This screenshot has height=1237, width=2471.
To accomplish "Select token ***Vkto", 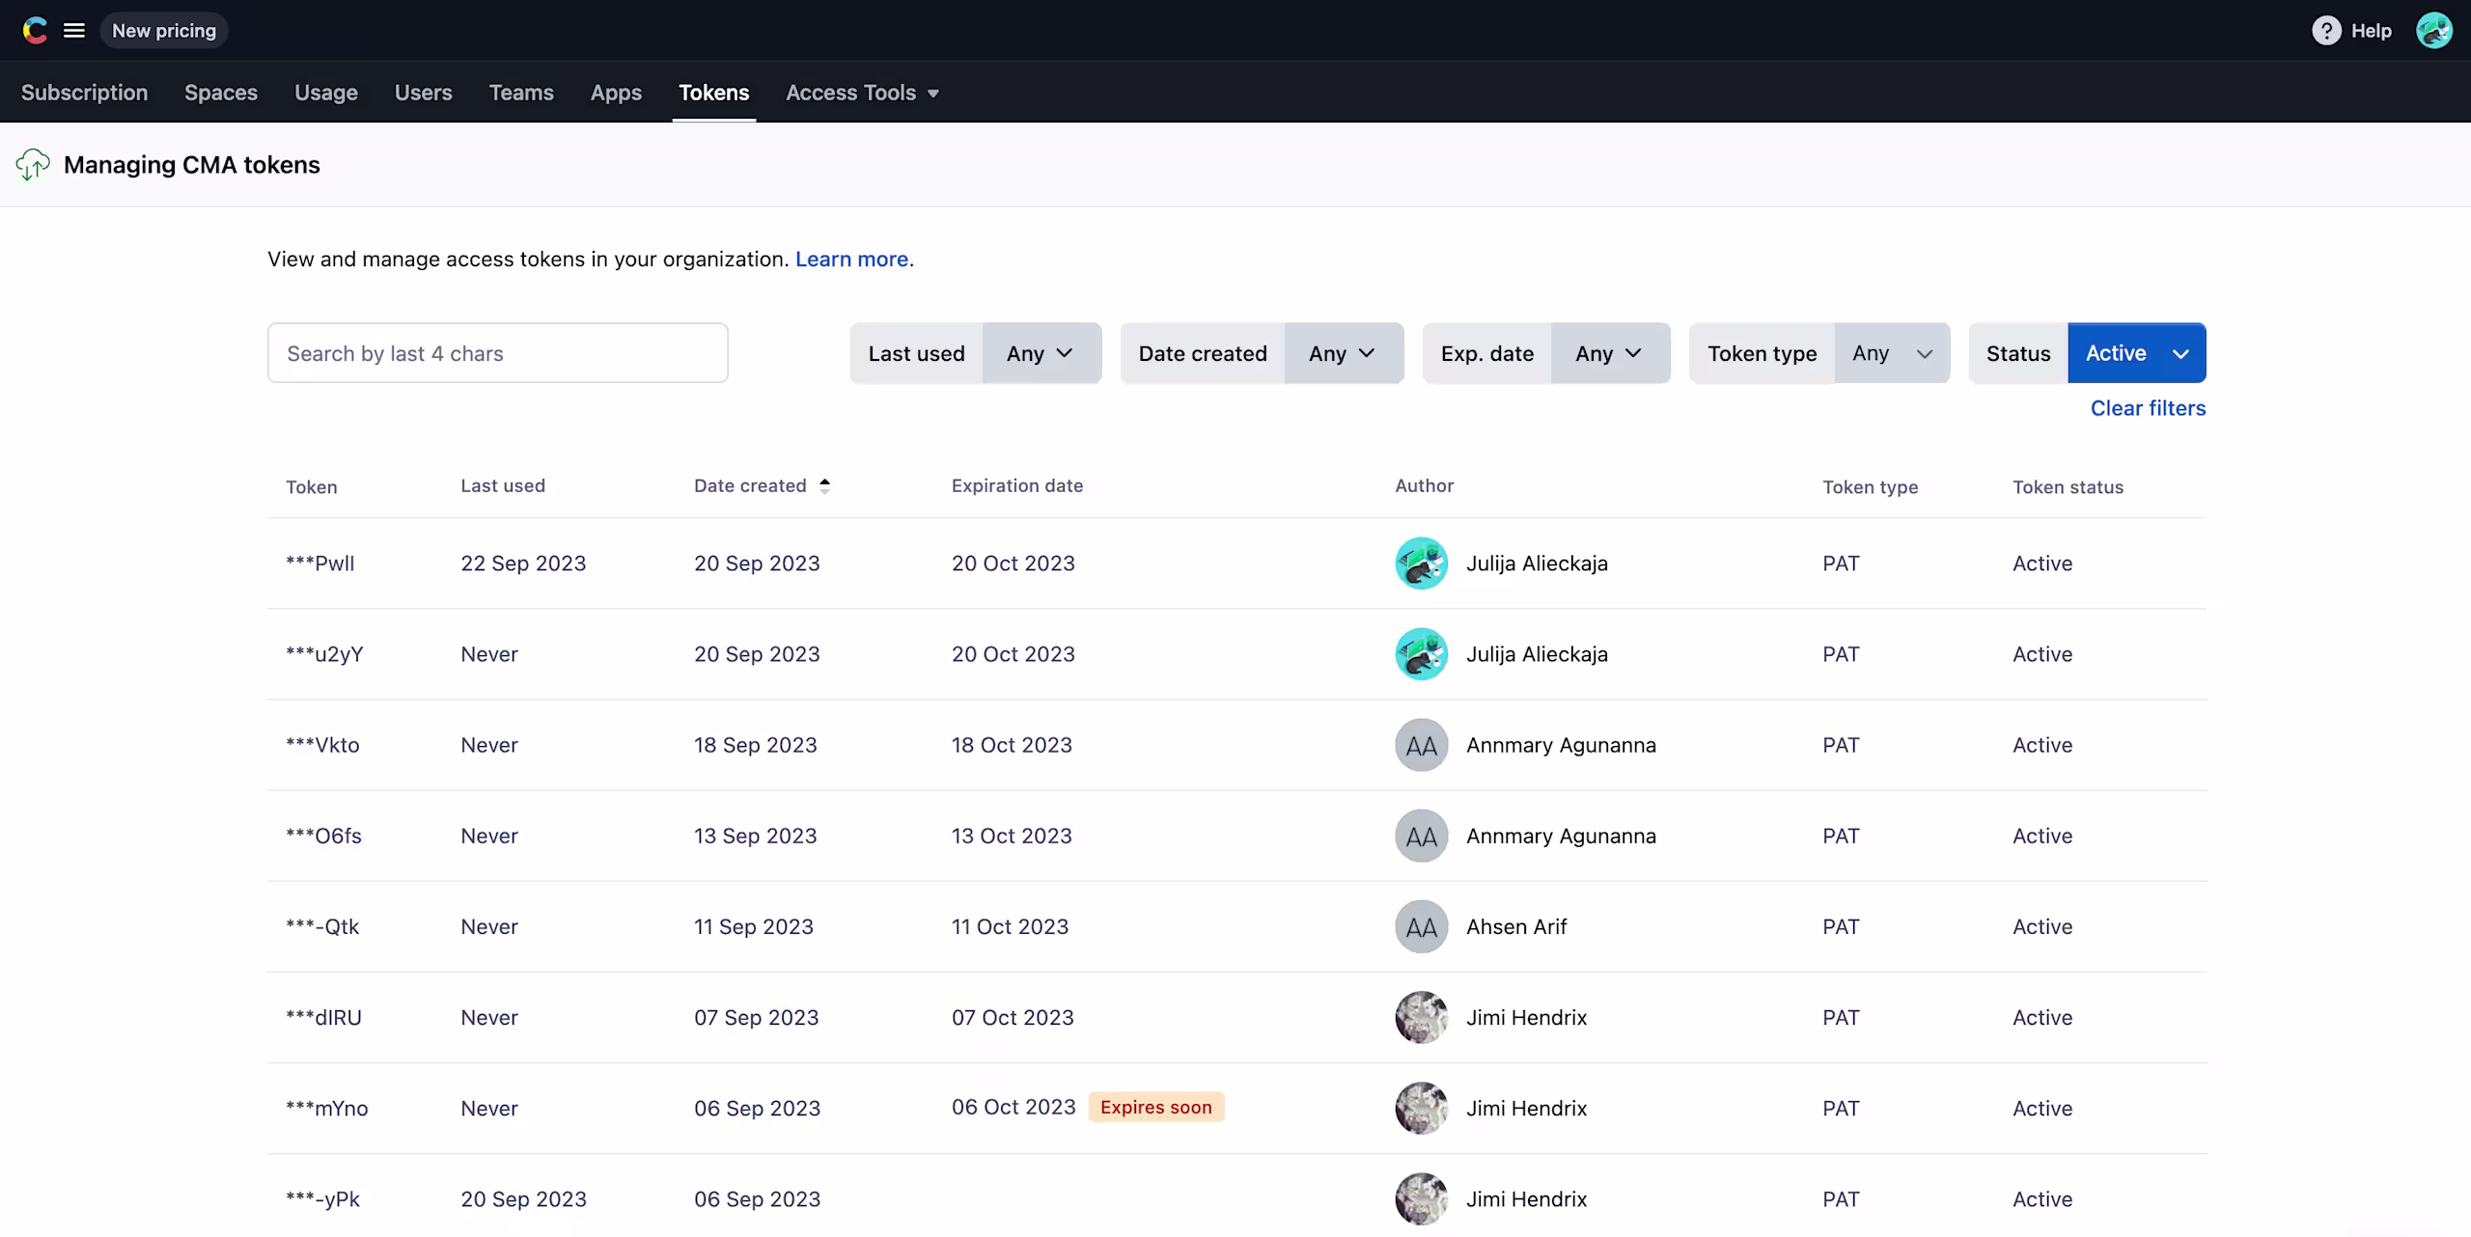I will tap(322, 745).
